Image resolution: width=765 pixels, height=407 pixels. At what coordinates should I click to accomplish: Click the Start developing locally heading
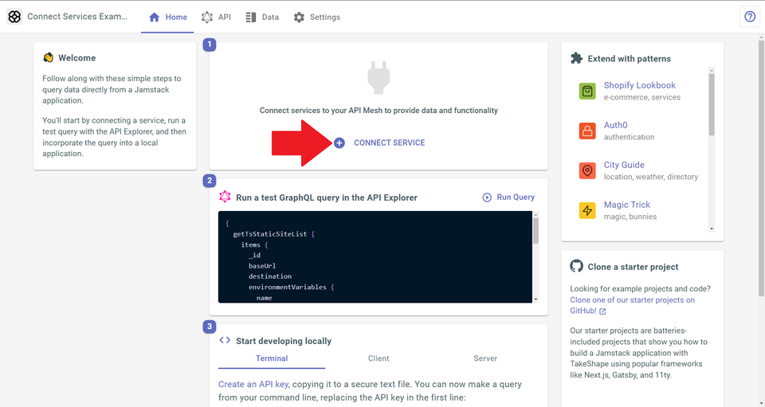tap(284, 341)
